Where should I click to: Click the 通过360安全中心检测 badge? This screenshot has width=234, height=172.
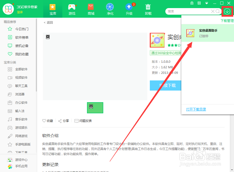click(166, 53)
